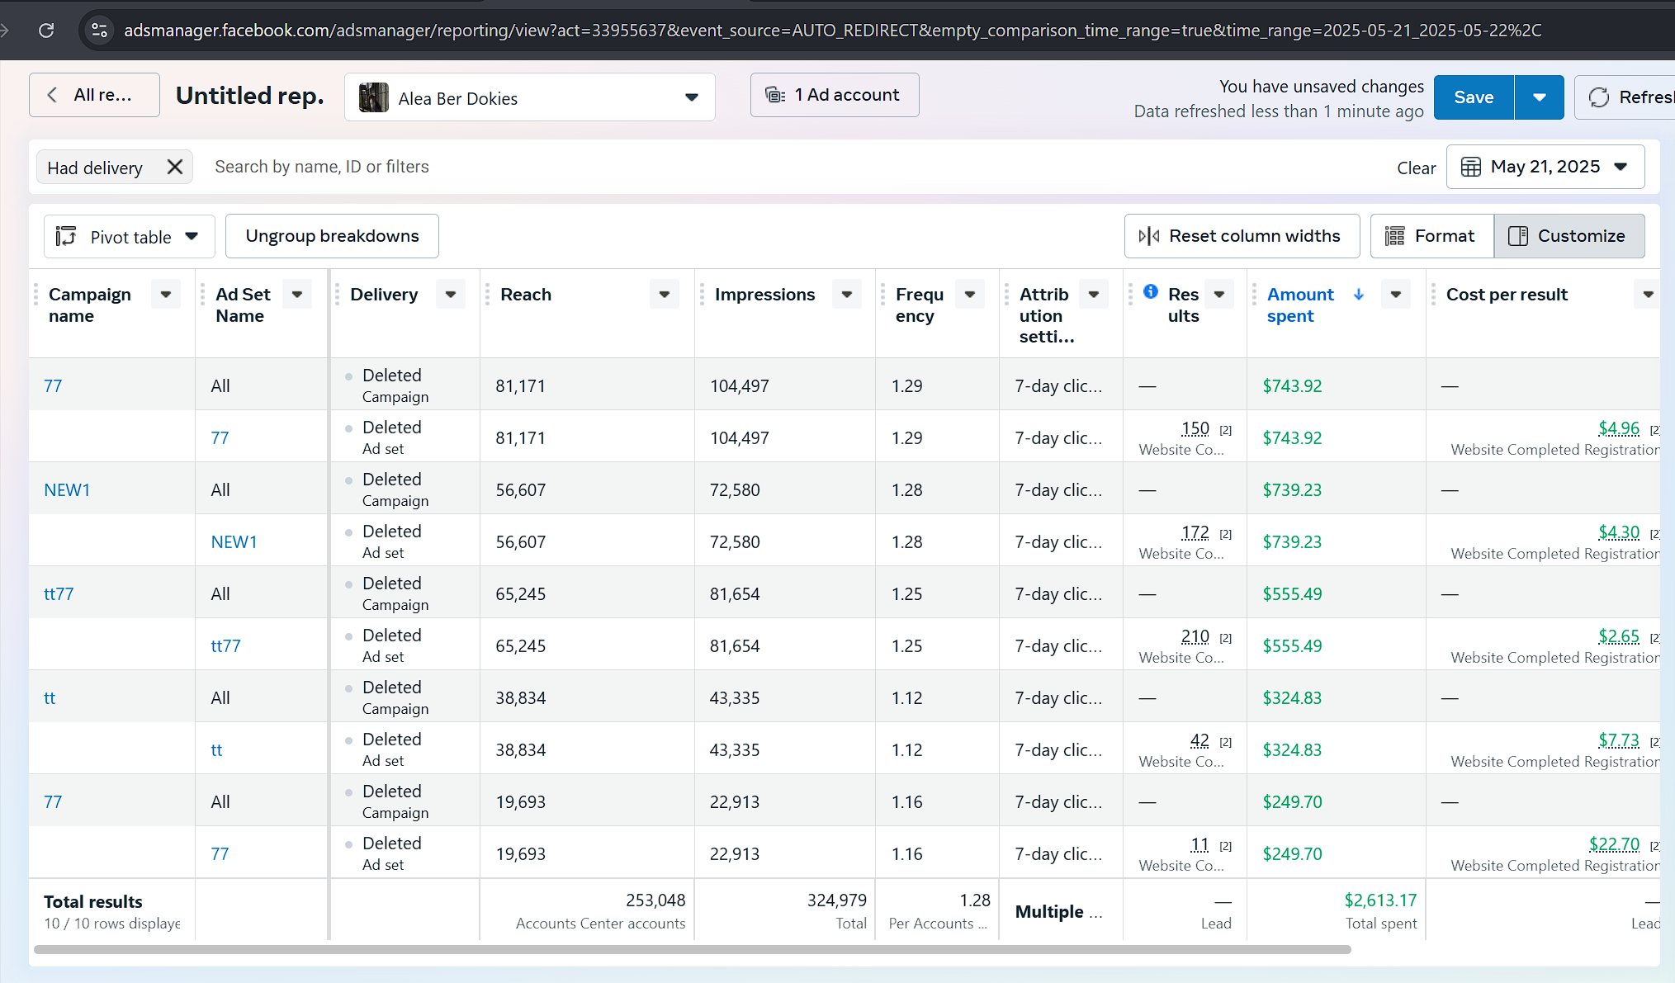Screen dimensions: 1675x983
Task: Remove the Had delivery filter chip
Action: click(174, 167)
